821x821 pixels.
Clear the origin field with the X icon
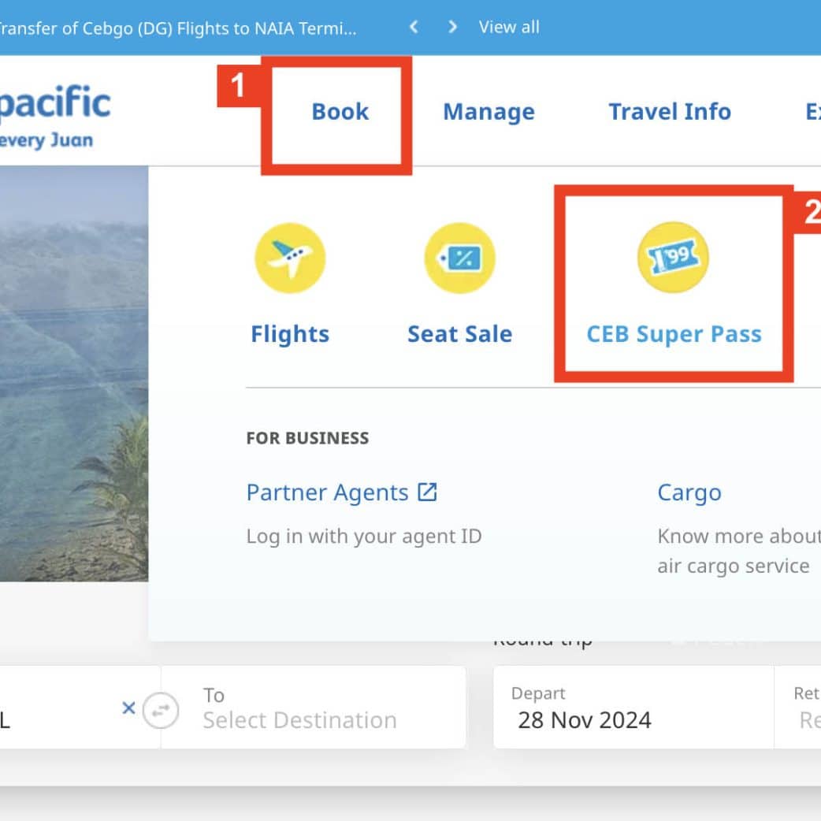pyautogui.click(x=129, y=708)
